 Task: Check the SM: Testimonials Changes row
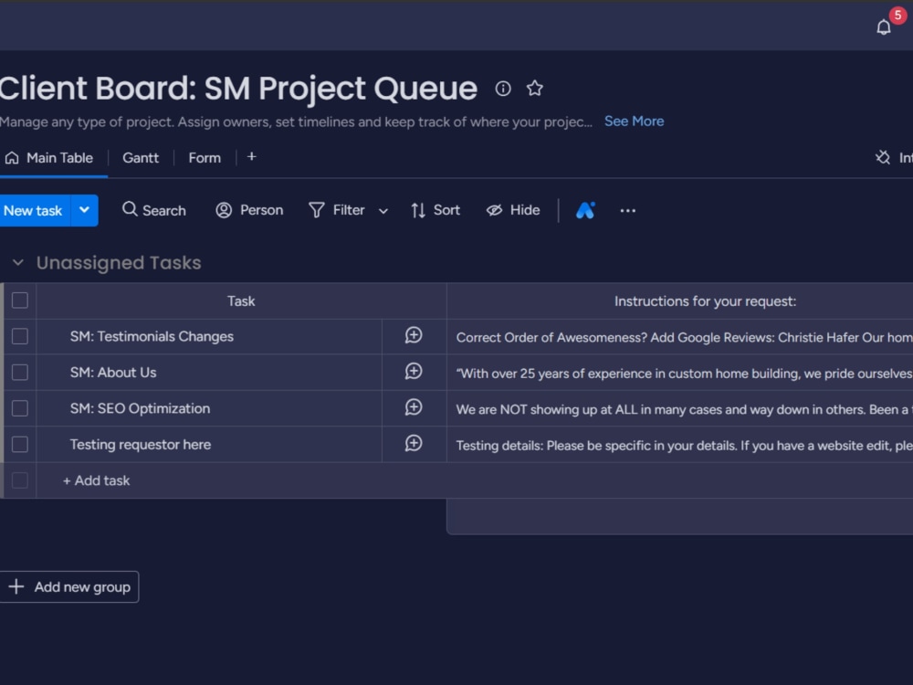pos(20,337)
